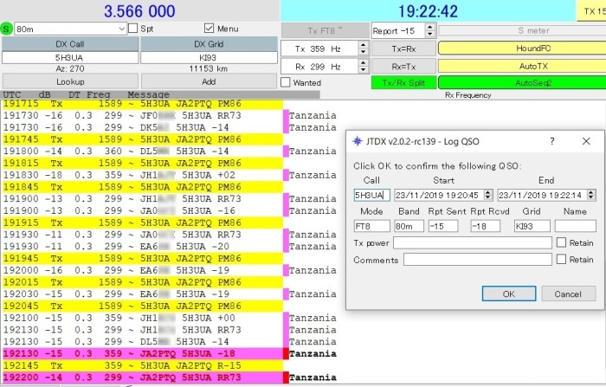Edit the Mode field FT8

click(371, 226)
